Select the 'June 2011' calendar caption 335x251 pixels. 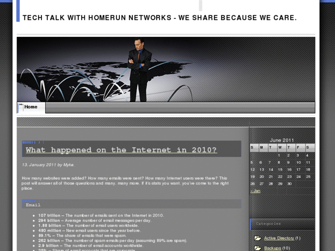(282, 140)
